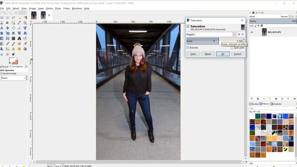
Task: Select the Cage Transform tool
Action: tap(7, 39)
